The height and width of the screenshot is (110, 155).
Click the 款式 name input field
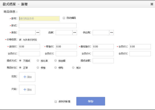[x=48, y=26]
